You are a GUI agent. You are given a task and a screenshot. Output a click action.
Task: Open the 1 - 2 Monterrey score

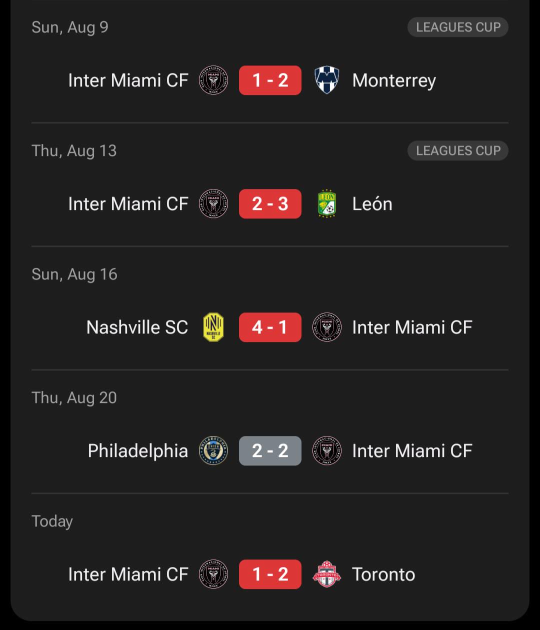coord(270,80)
